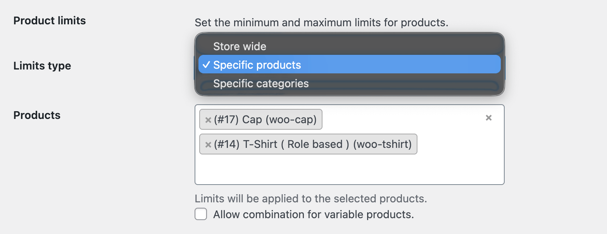
Task: Remove the Cap product tag via its x icon
Action: point(208,120)
